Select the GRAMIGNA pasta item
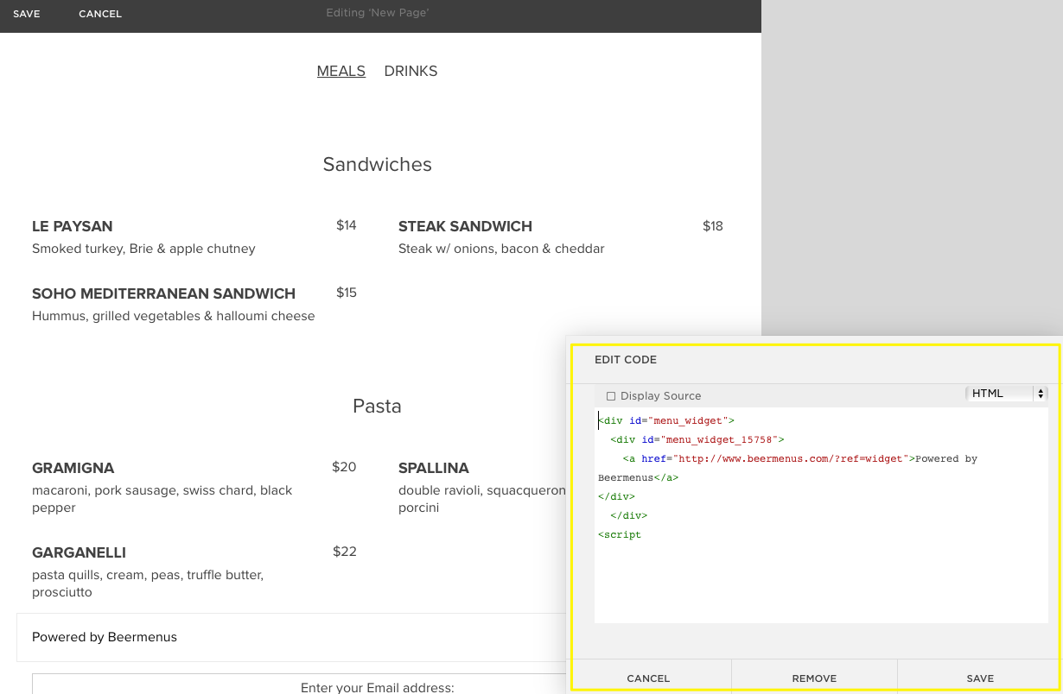This screenshot has height=694, width=1063. coord(73,468)
